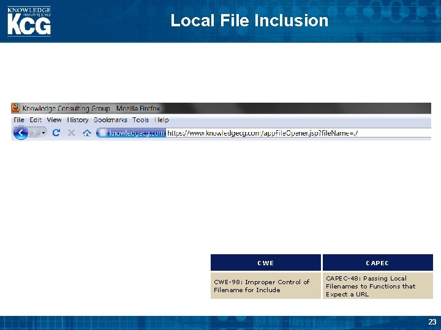Click the stop loading X icon
Image resolution: width=441 pixels, height=330 pixels.
72,133
